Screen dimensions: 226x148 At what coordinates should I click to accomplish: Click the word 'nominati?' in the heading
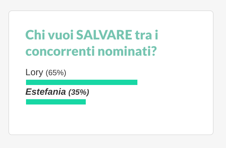127,51
